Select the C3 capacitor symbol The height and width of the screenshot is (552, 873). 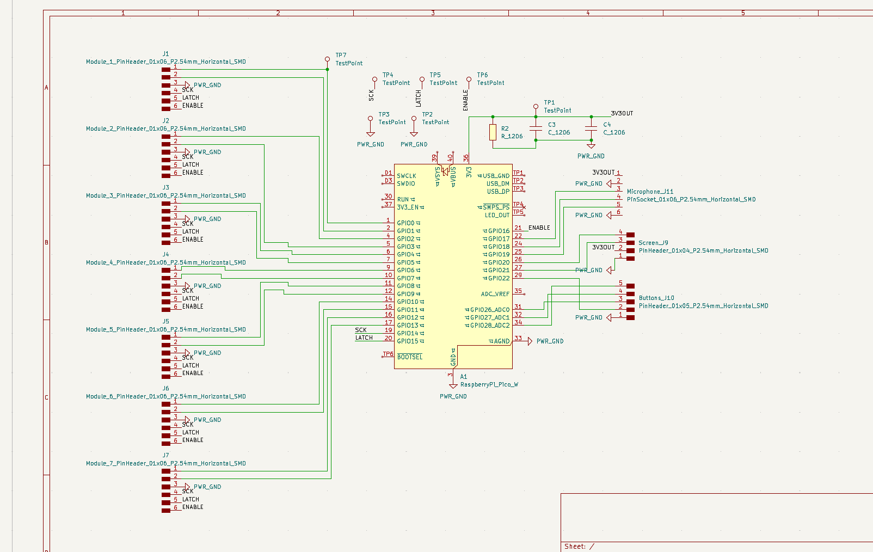(x=536, y=128)
